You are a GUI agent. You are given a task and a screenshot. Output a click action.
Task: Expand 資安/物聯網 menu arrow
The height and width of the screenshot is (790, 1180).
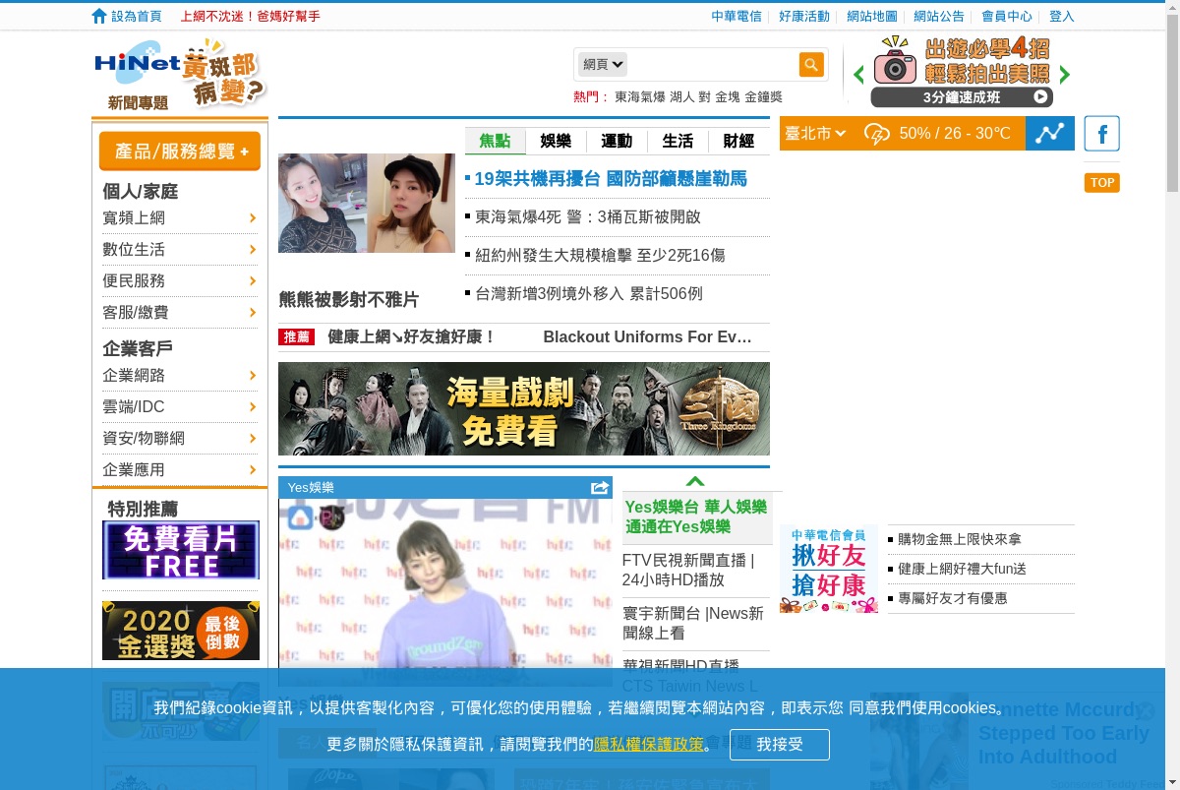[x=253, y=438]
